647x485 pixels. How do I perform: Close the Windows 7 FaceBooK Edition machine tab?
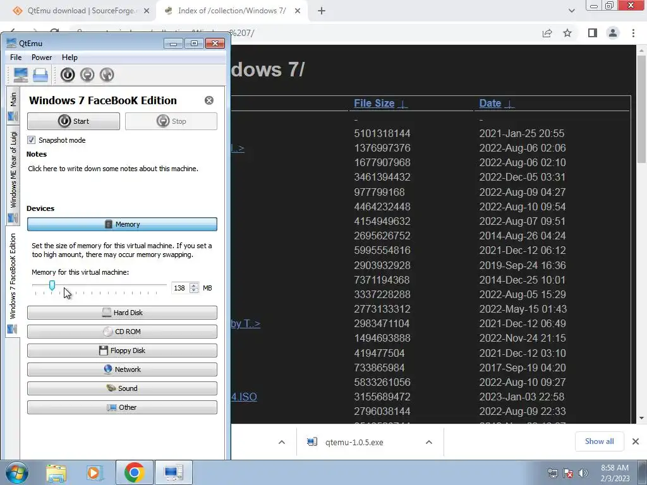[209, 100]
